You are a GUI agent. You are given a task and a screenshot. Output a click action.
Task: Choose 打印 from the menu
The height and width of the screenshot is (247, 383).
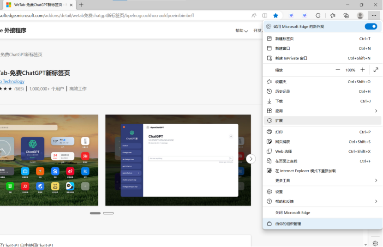click(323, 132)
